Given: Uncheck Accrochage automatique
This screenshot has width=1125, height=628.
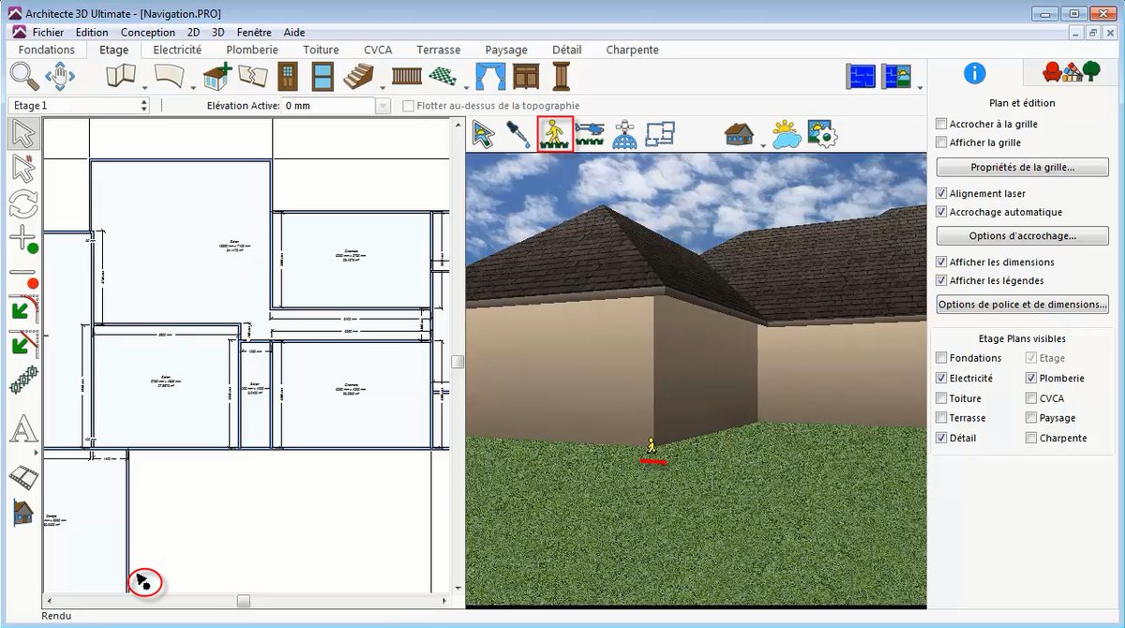Looking at the screenshot, I should 942,212.
